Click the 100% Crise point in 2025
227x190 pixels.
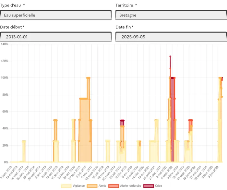pyautogui.click(x=222, y=78)
